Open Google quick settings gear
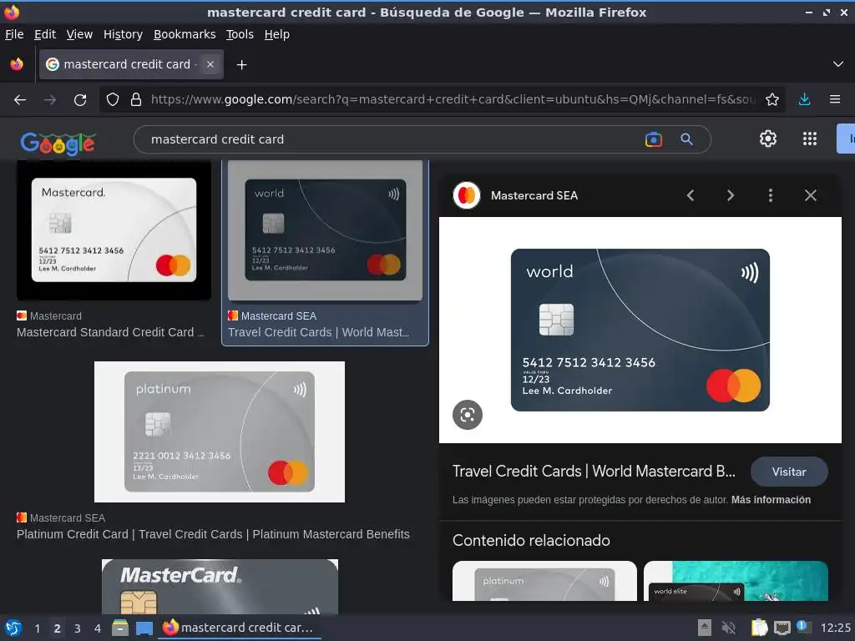 click(x=768, y=139)
